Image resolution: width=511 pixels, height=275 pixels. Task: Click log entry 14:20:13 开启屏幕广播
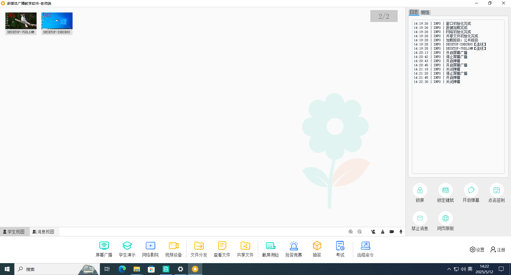click(x=441, y=53)
